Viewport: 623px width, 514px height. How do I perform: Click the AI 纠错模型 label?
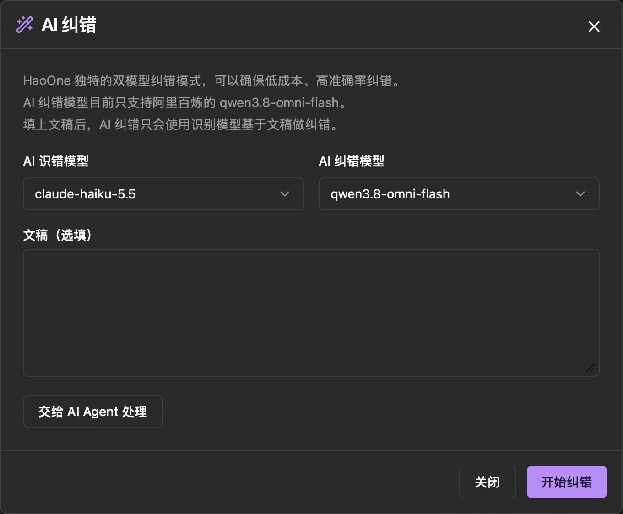(x=352, y=161)
